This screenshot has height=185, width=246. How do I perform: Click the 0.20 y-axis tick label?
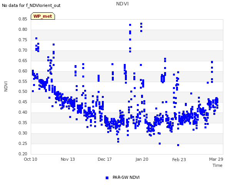[x=23, y=154]
